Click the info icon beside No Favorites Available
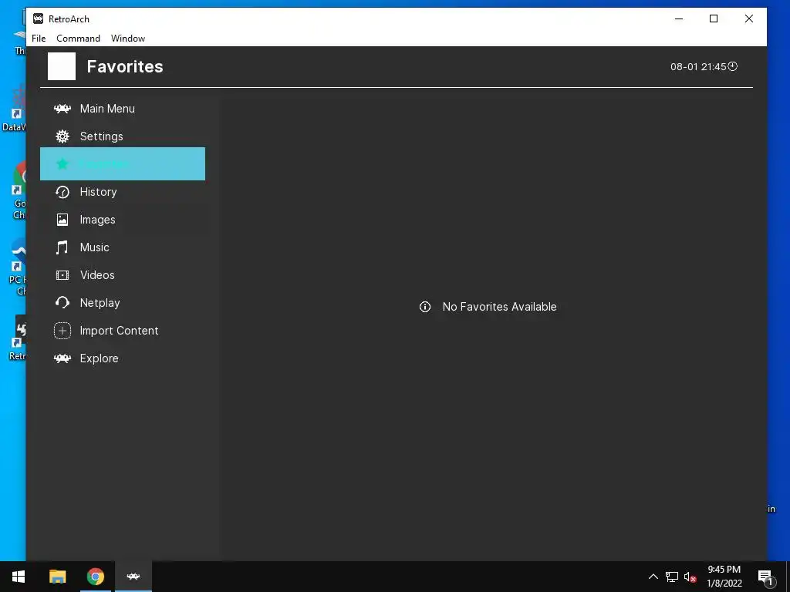Viewport: 790px width, 592px height. pos(425,307)
